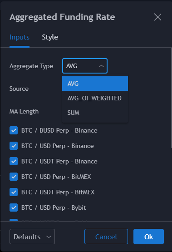Switch to the Style tab
This screenshot has height=252, width=172.
pos(50,37)
